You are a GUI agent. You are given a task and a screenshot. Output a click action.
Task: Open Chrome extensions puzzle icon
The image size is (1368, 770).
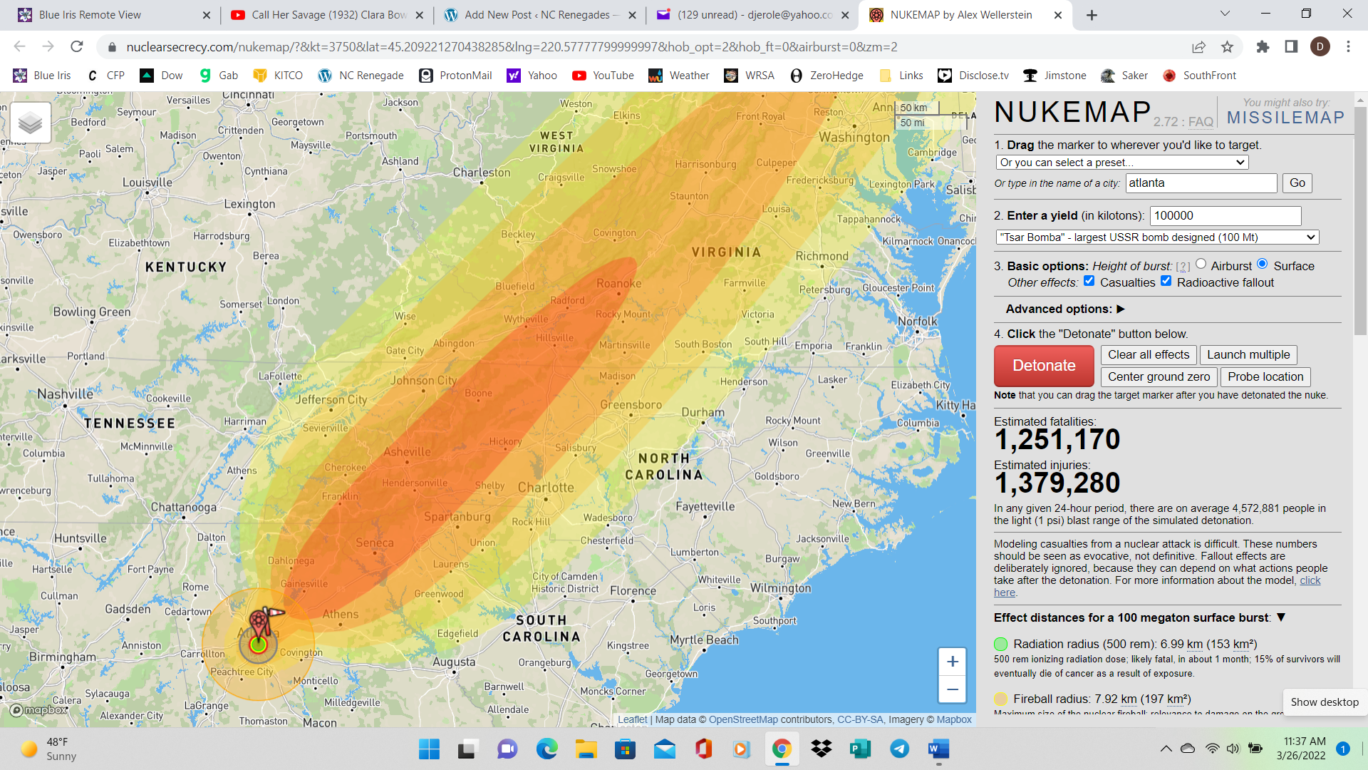point(1263,46)
